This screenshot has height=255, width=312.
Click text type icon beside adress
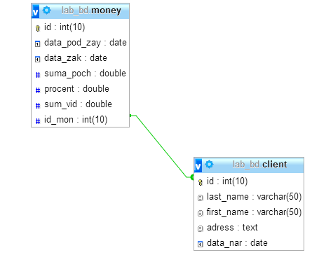click(x=201, y=228)
